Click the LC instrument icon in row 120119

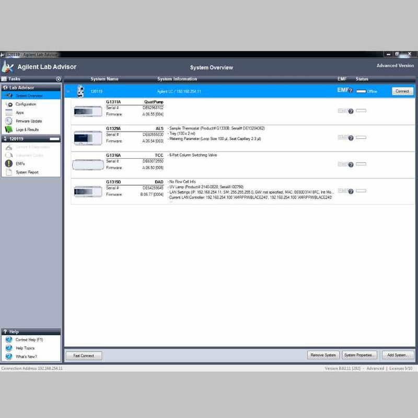pyautogui.click(x=80, y=91)
